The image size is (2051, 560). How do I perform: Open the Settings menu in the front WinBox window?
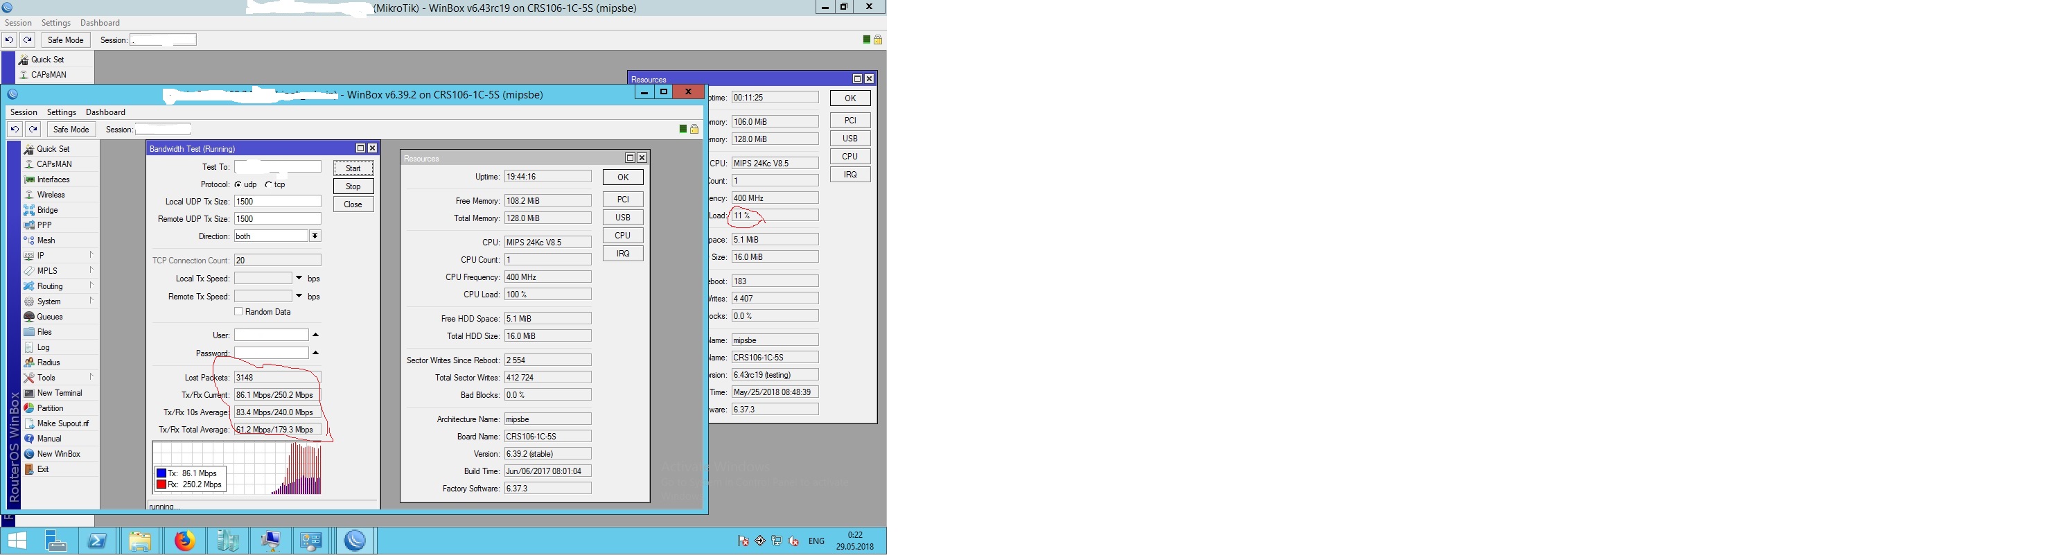coord(61,112)
